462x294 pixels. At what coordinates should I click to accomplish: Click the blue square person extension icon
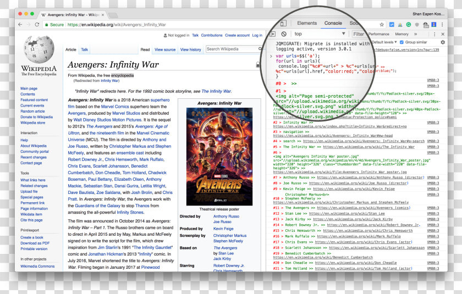pyautogui.click(x=434, y=25)
